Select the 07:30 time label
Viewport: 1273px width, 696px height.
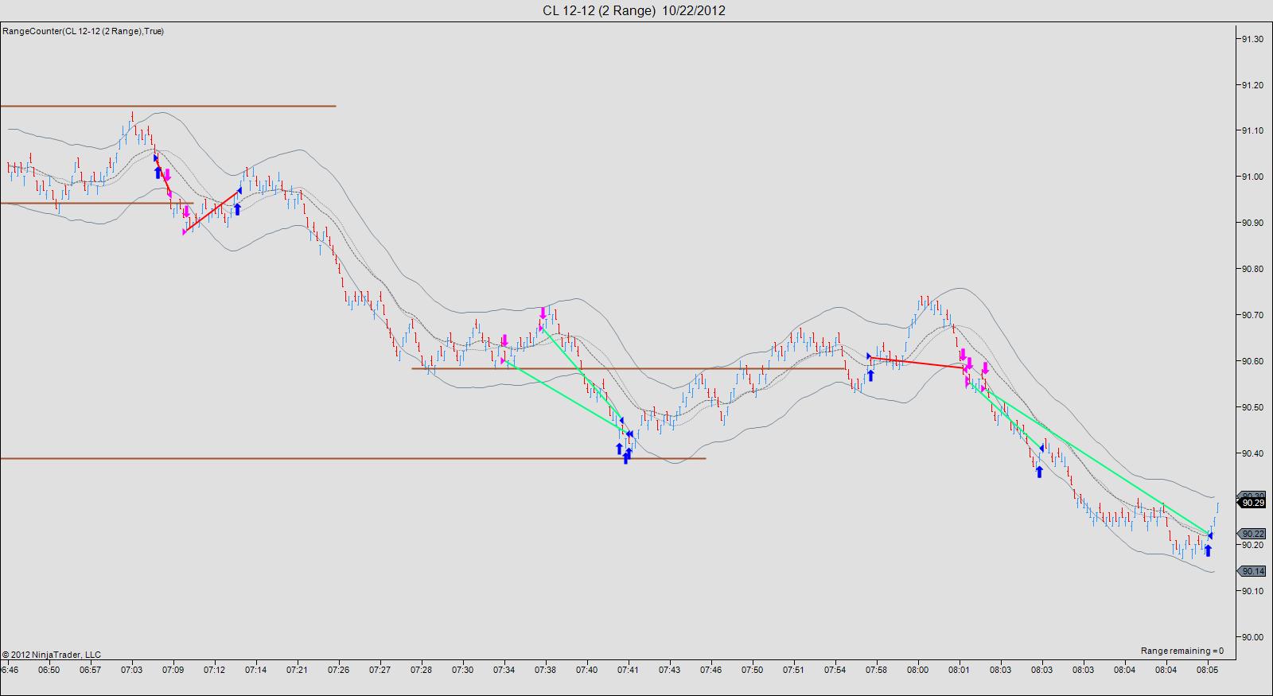point(462,671)
